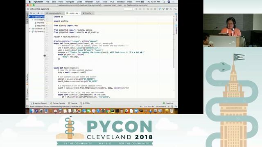
Task: Click the scroll-from-source target icon in Project panel
Action: pos(31,13)
